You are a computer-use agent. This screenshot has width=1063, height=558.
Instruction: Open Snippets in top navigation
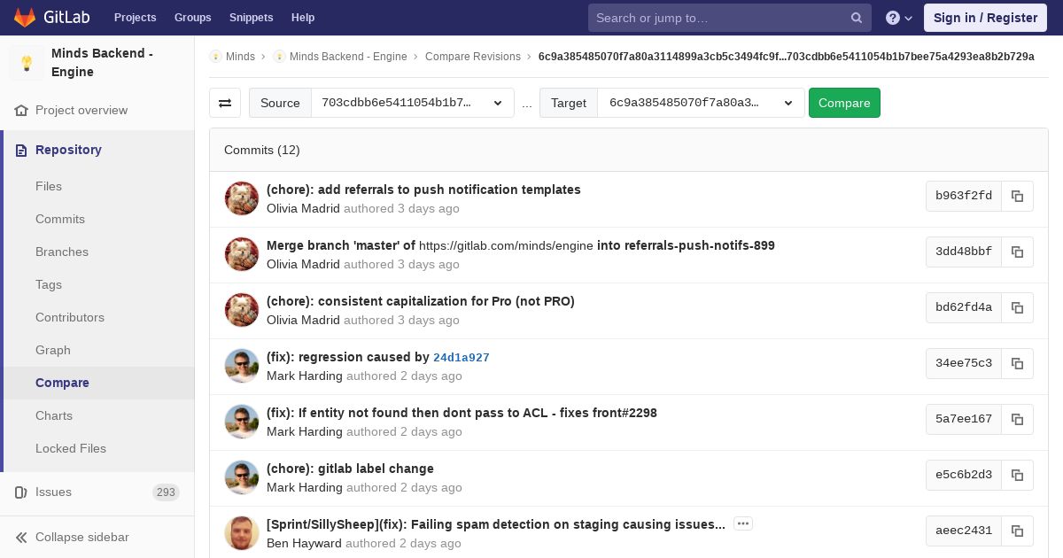click(251, 18)
